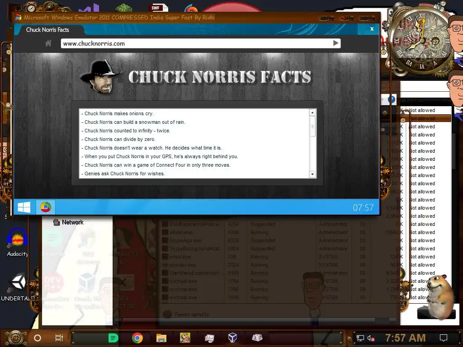Click the 07:57 clock in the emulator taskbar
463x347 pixels.
pyautogui.click(x=363, y=207)
